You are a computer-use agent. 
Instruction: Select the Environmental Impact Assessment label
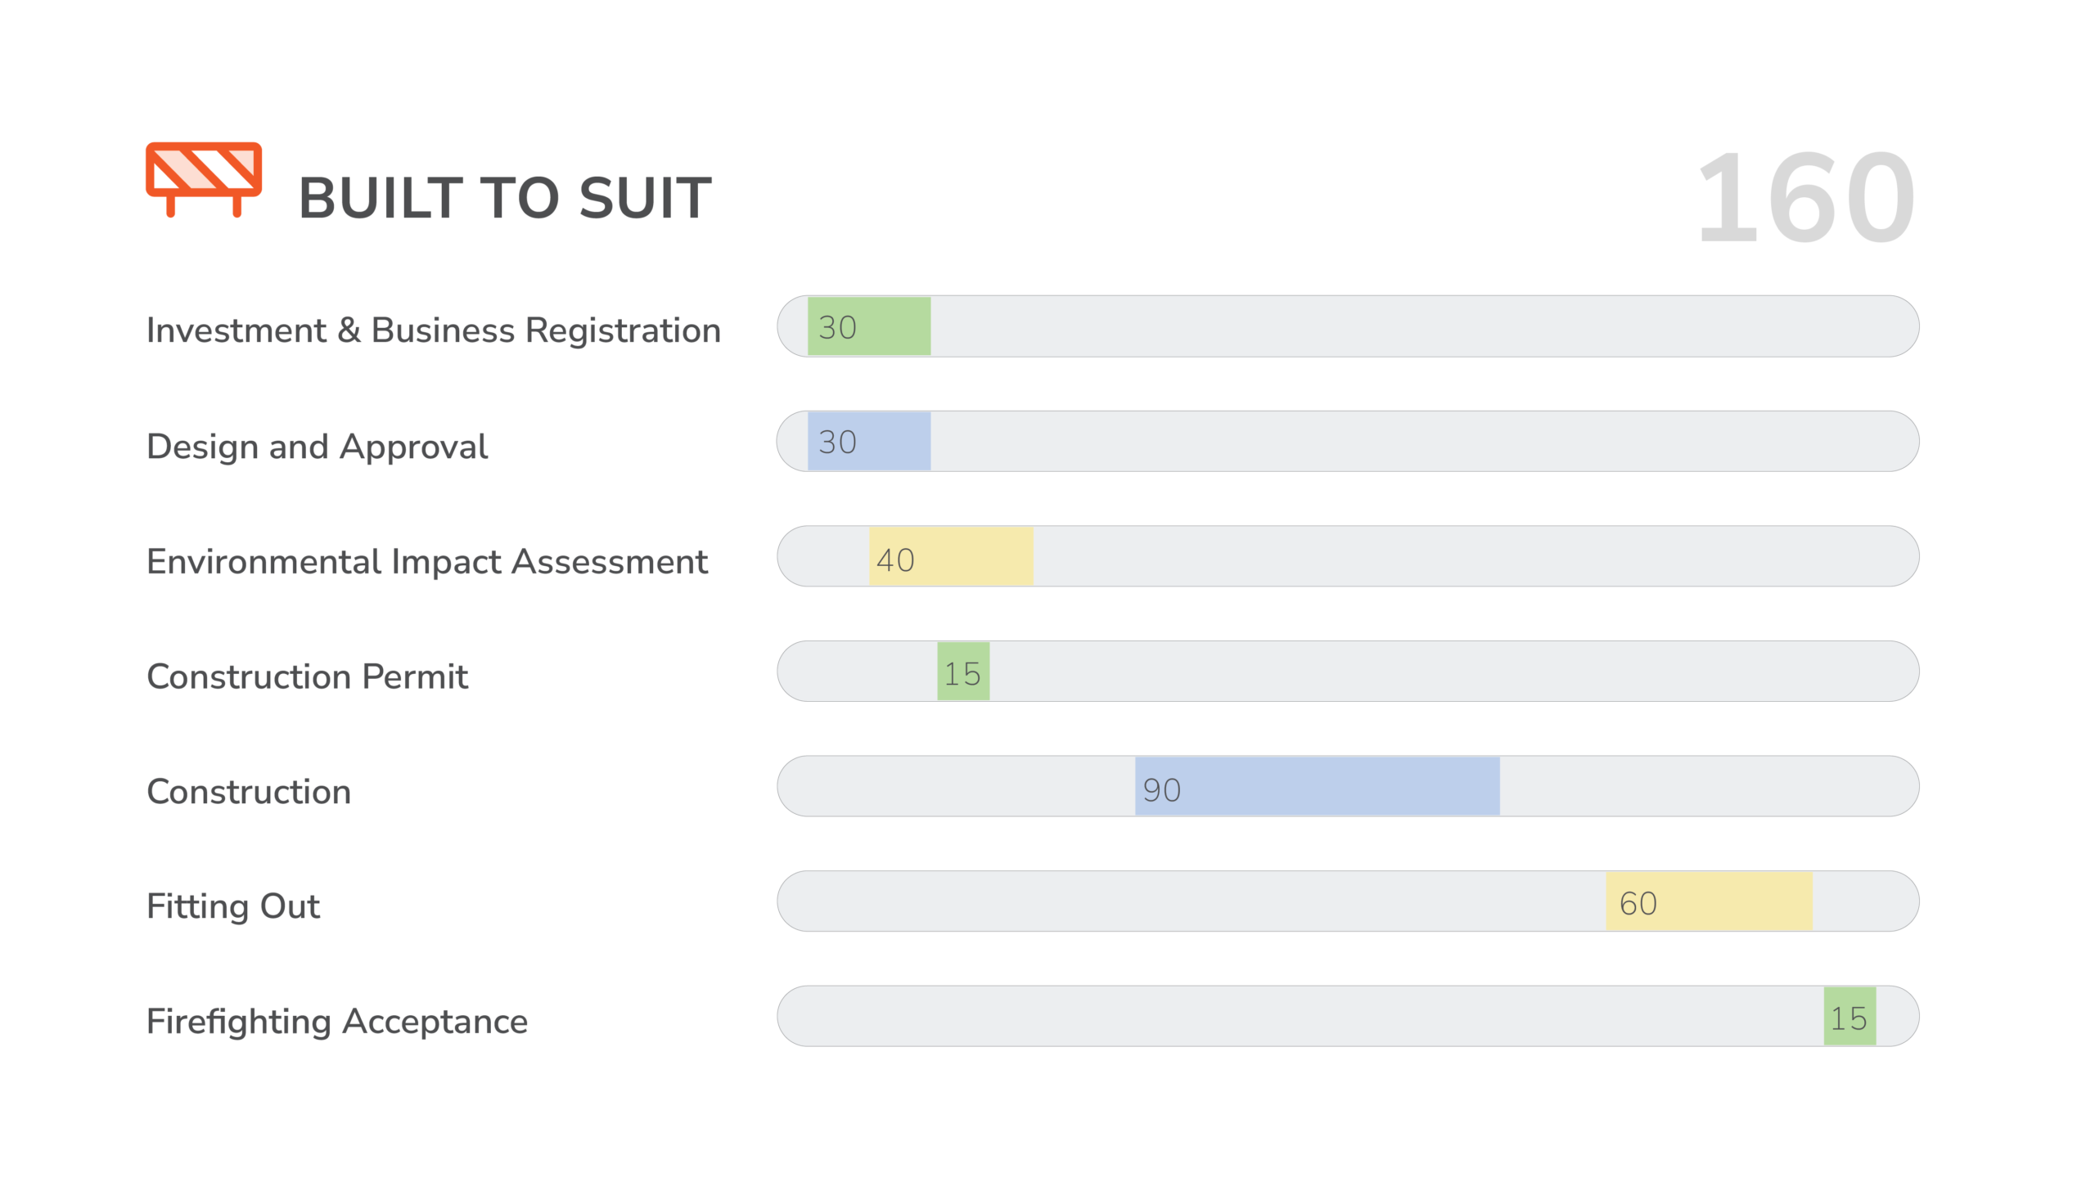coord(426,562)
